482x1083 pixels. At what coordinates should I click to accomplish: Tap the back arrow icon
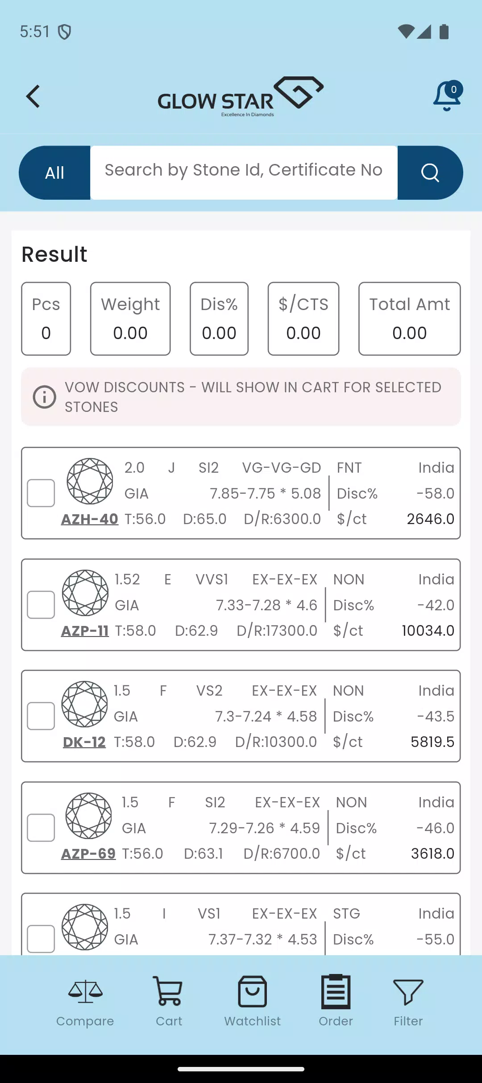33,97
